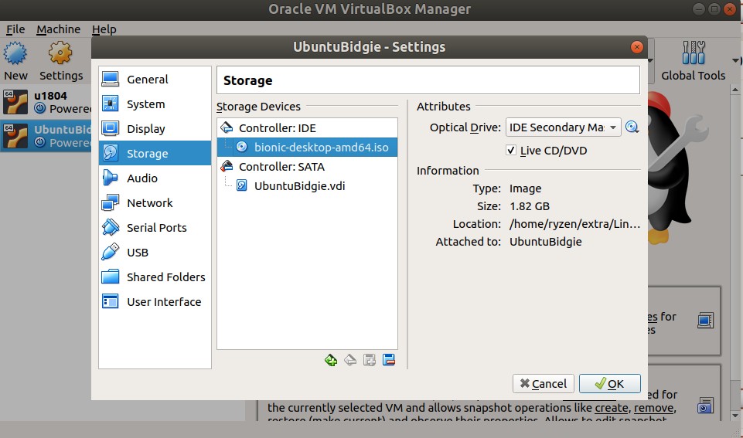
Task: Select bionic-desktop-amd64.iso in storage tree
Action: tap(307, 148)
